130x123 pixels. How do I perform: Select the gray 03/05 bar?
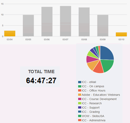(x=28, y=26)
